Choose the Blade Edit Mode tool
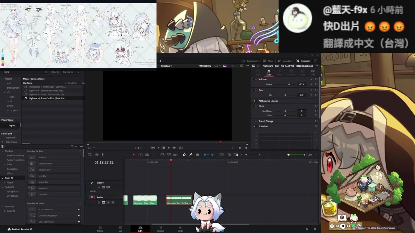Viewport: 415px width, 233px height. pyautogui.click(x=147, y=155)
